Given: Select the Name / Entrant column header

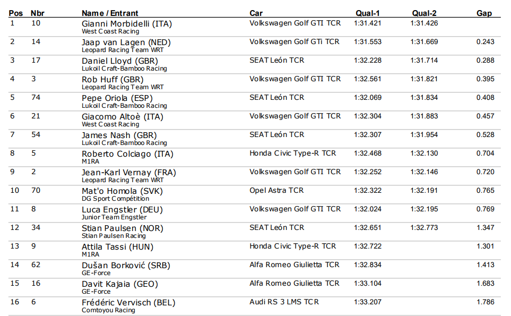Looking at the screenshot, I should 110,13.
